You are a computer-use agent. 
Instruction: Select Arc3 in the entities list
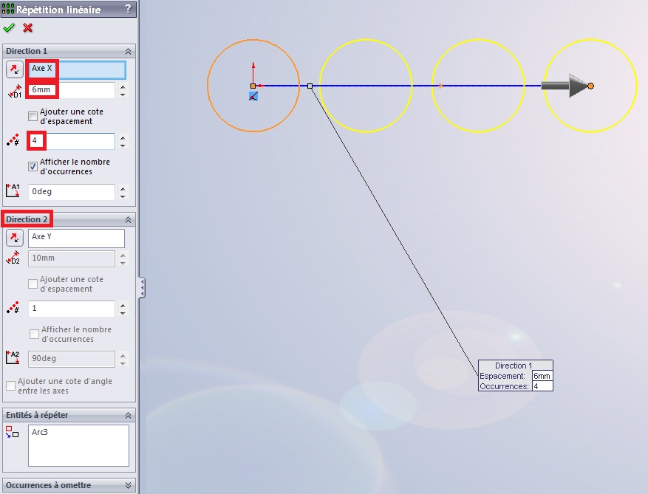(41, 432)
